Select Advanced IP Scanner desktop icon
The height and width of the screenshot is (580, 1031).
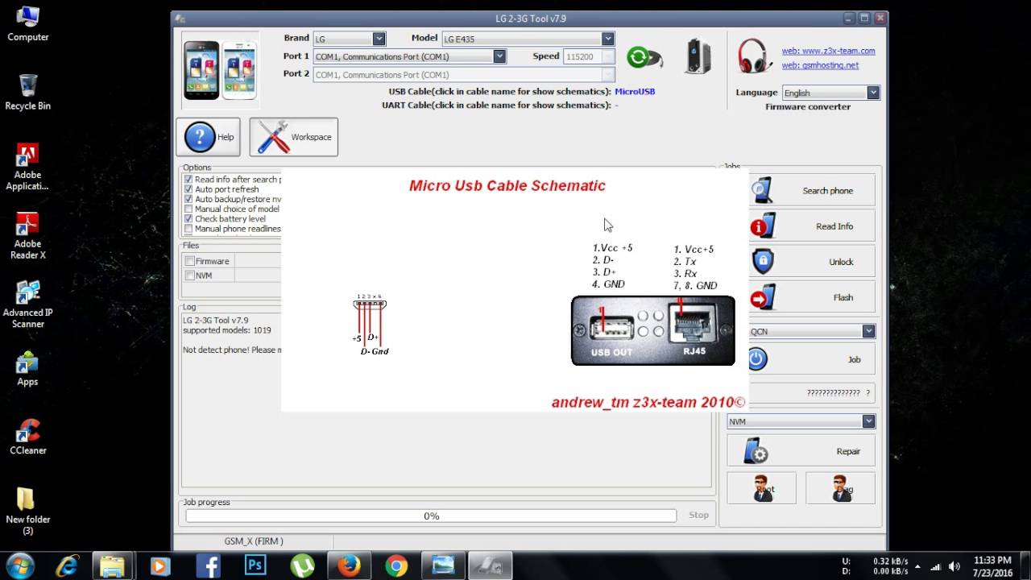click(28, 305)
